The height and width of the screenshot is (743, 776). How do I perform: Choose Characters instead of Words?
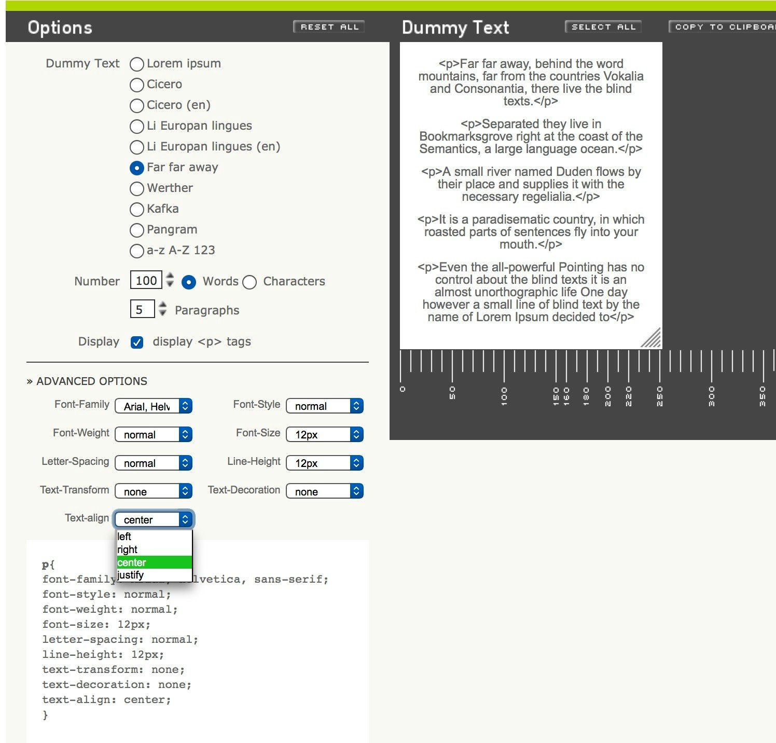(250, 282)
